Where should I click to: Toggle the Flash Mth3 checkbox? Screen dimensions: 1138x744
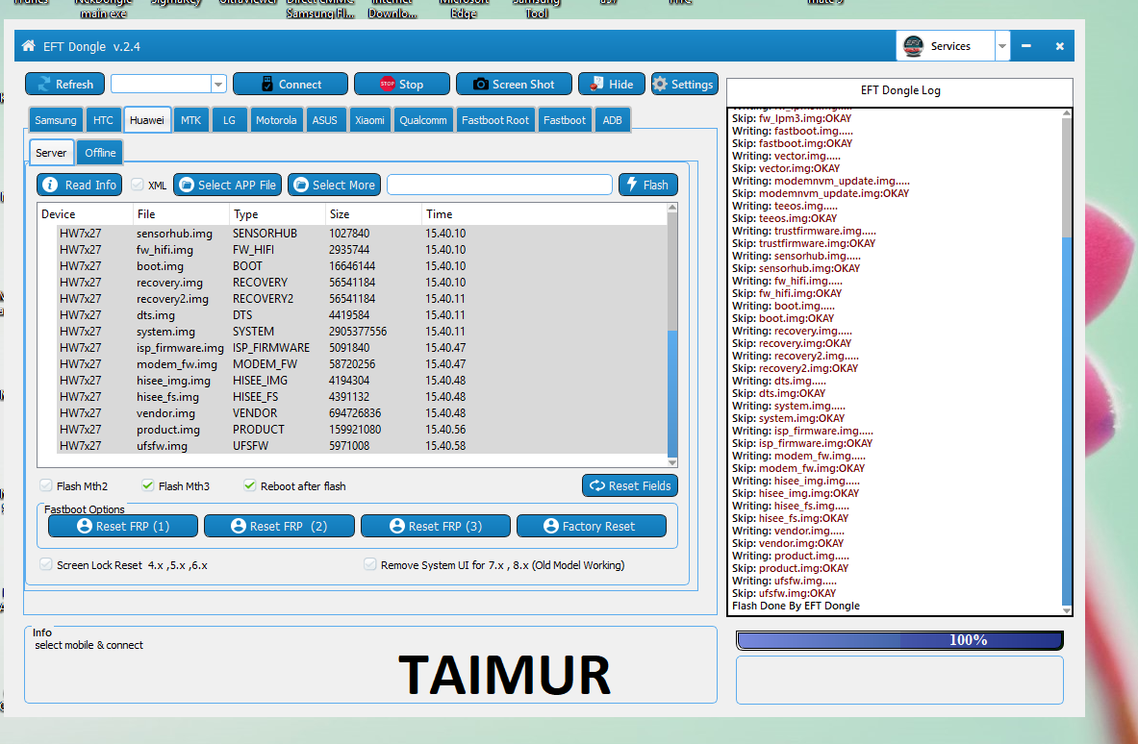148,485
